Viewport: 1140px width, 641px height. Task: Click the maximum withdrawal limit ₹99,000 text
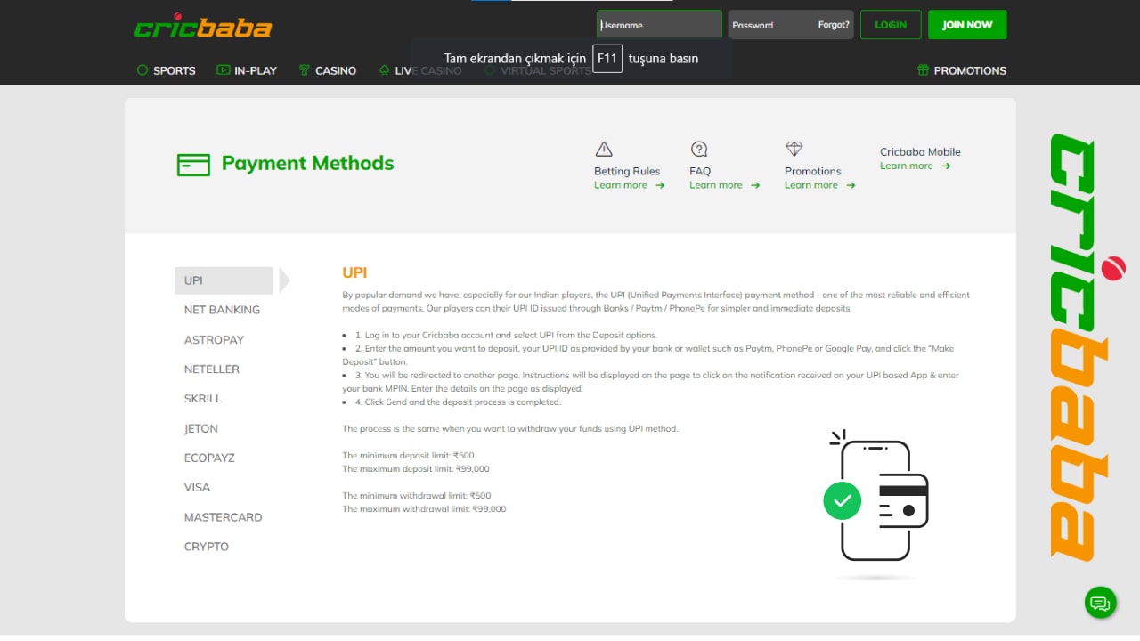point(424,509)
